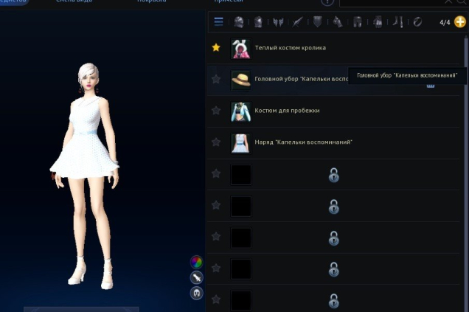Filter costumes by gloves icon
469x312 pixels.
337,22
